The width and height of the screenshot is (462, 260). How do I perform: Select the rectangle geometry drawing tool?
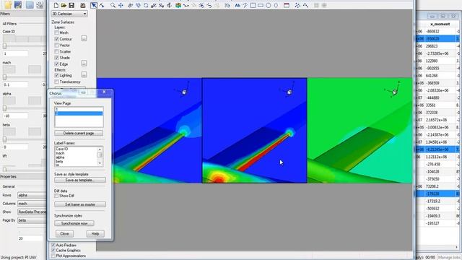coord(261,5)
